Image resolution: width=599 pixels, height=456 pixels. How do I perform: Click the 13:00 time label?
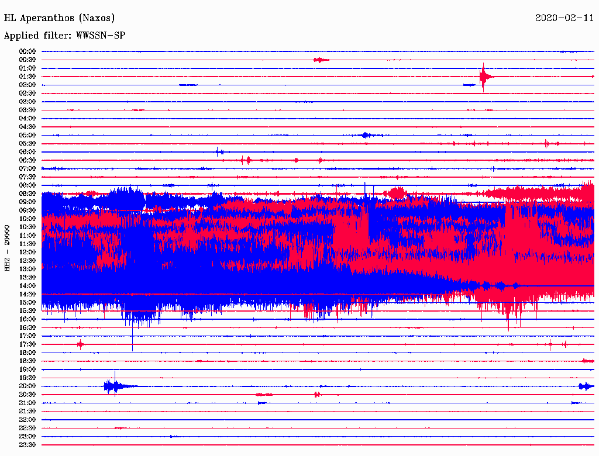27,270
